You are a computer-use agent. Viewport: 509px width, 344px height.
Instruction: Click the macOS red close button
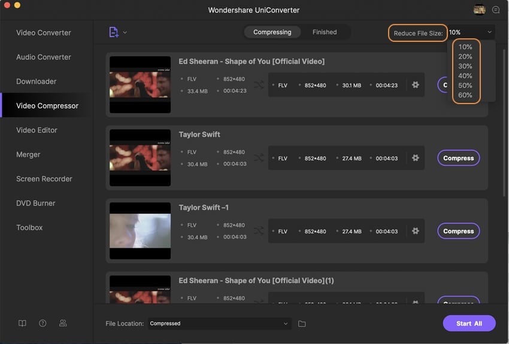7,5
